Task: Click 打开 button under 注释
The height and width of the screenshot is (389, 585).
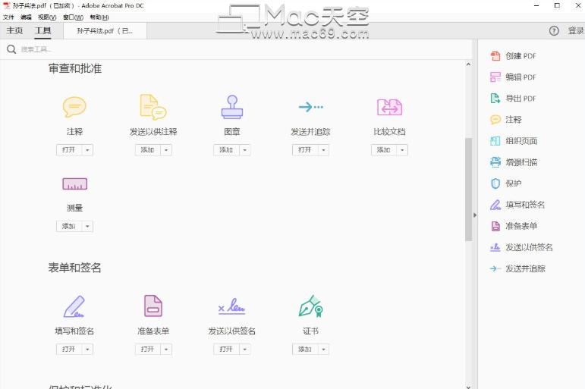Action: (x=69, y=150)
